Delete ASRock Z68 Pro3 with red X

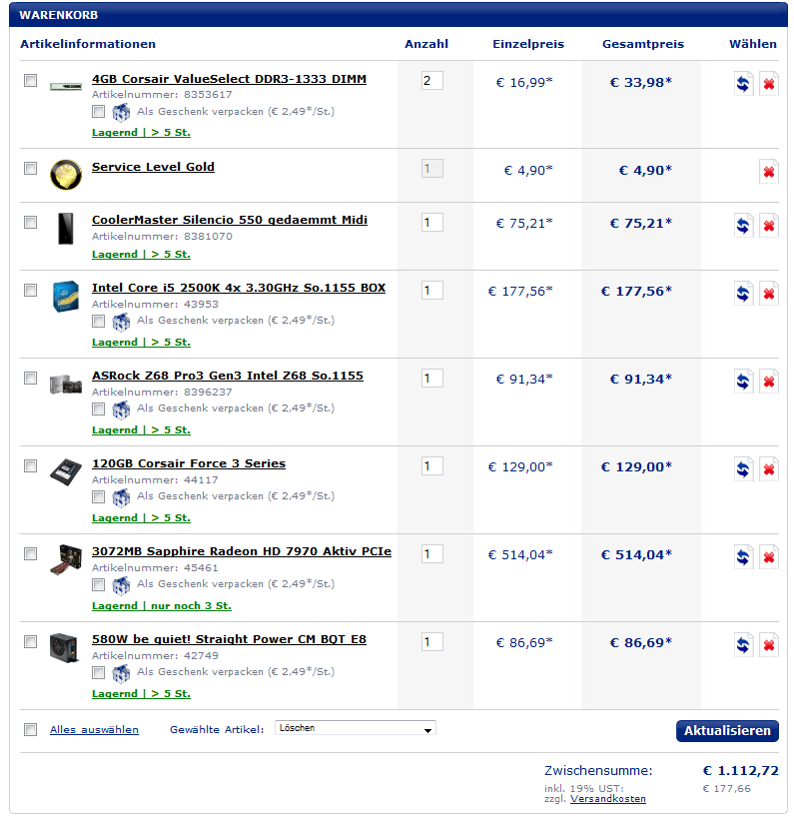pos(769,382)
